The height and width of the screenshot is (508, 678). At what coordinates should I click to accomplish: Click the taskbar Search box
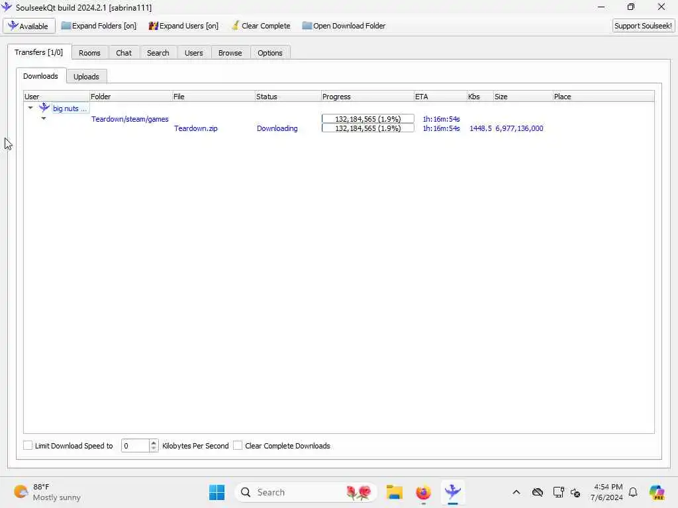[305, 492]
